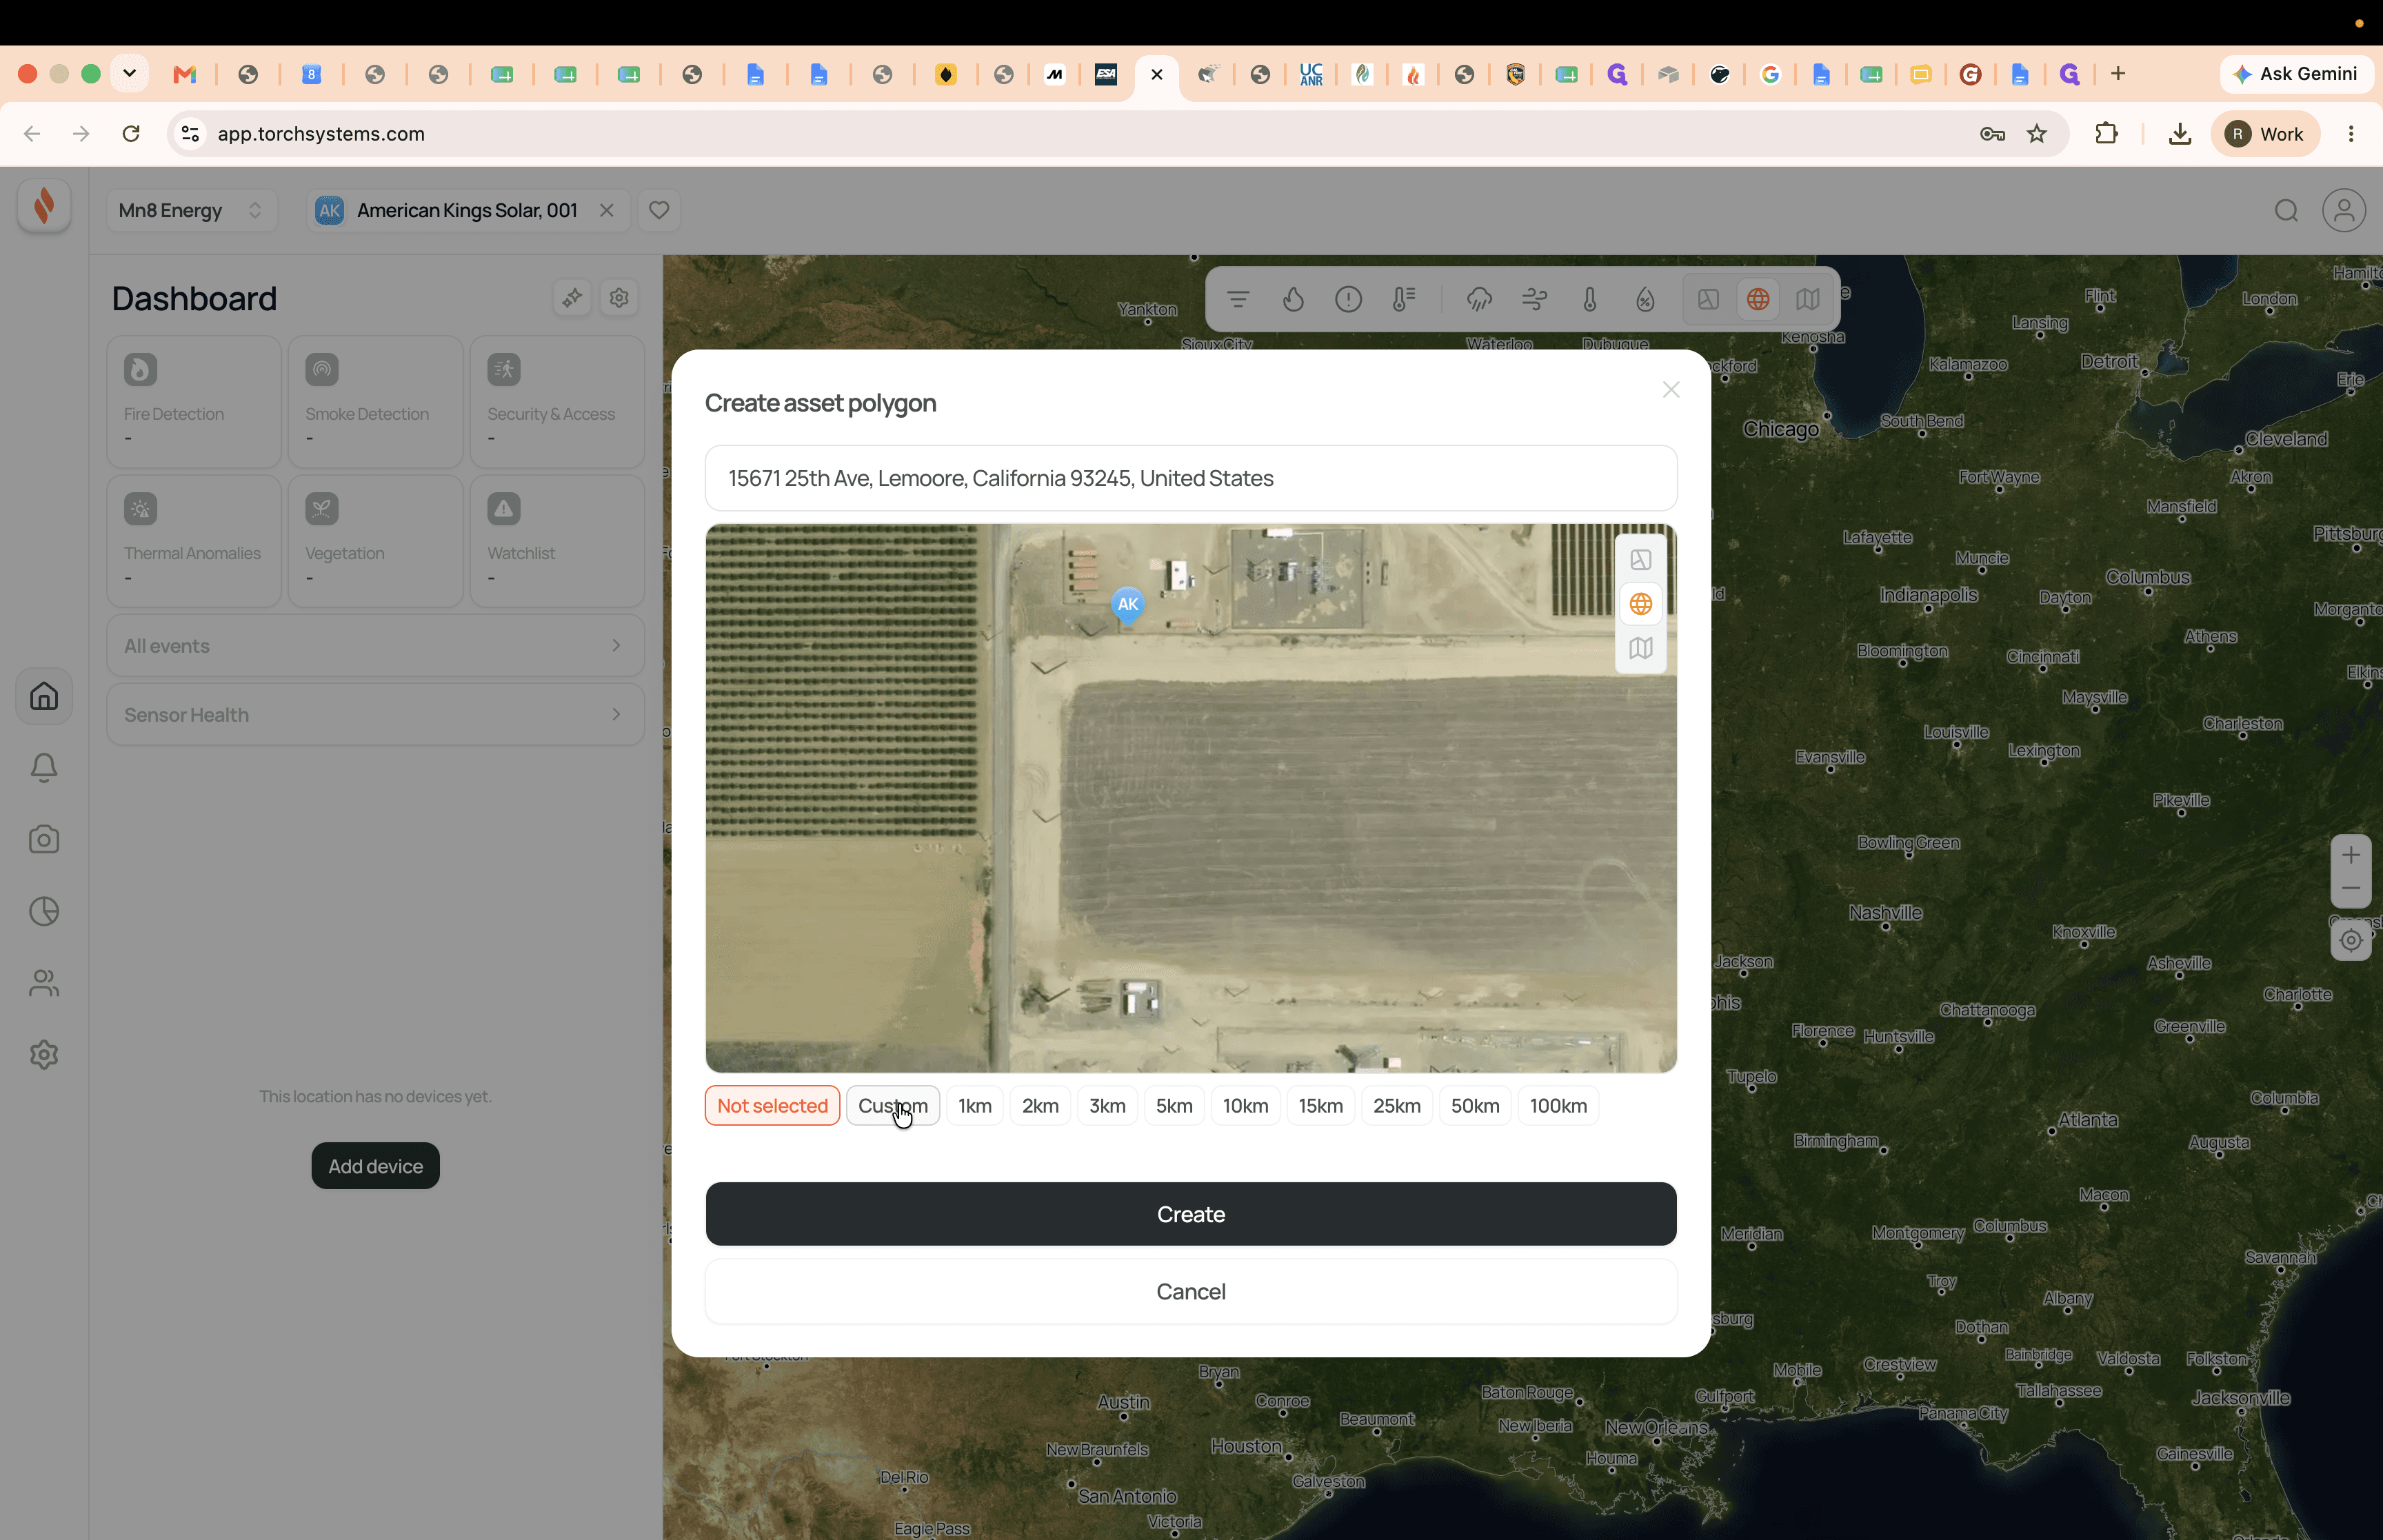Open the analytics pie chart section
The image size is (2383, 1540).
(43, 911)
